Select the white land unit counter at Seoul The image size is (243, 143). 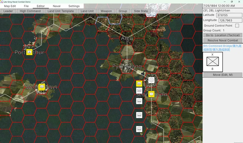(151, 80)
